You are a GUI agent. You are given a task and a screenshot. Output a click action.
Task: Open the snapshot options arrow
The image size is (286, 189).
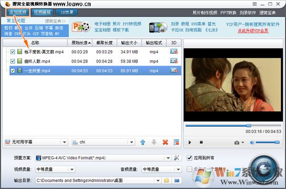click(243, 142)
